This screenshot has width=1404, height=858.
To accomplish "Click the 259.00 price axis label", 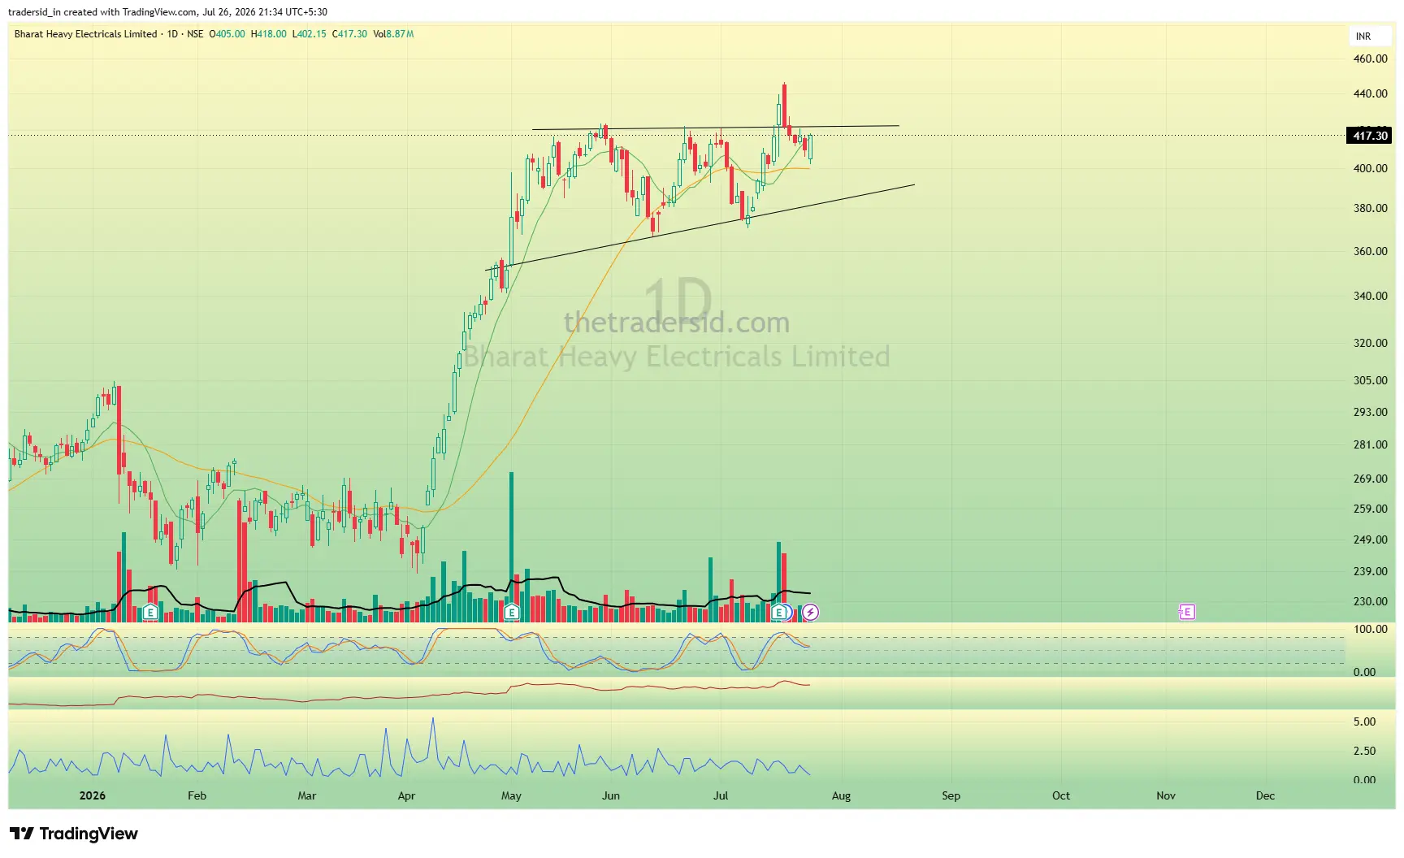I will click(1370, 509).
